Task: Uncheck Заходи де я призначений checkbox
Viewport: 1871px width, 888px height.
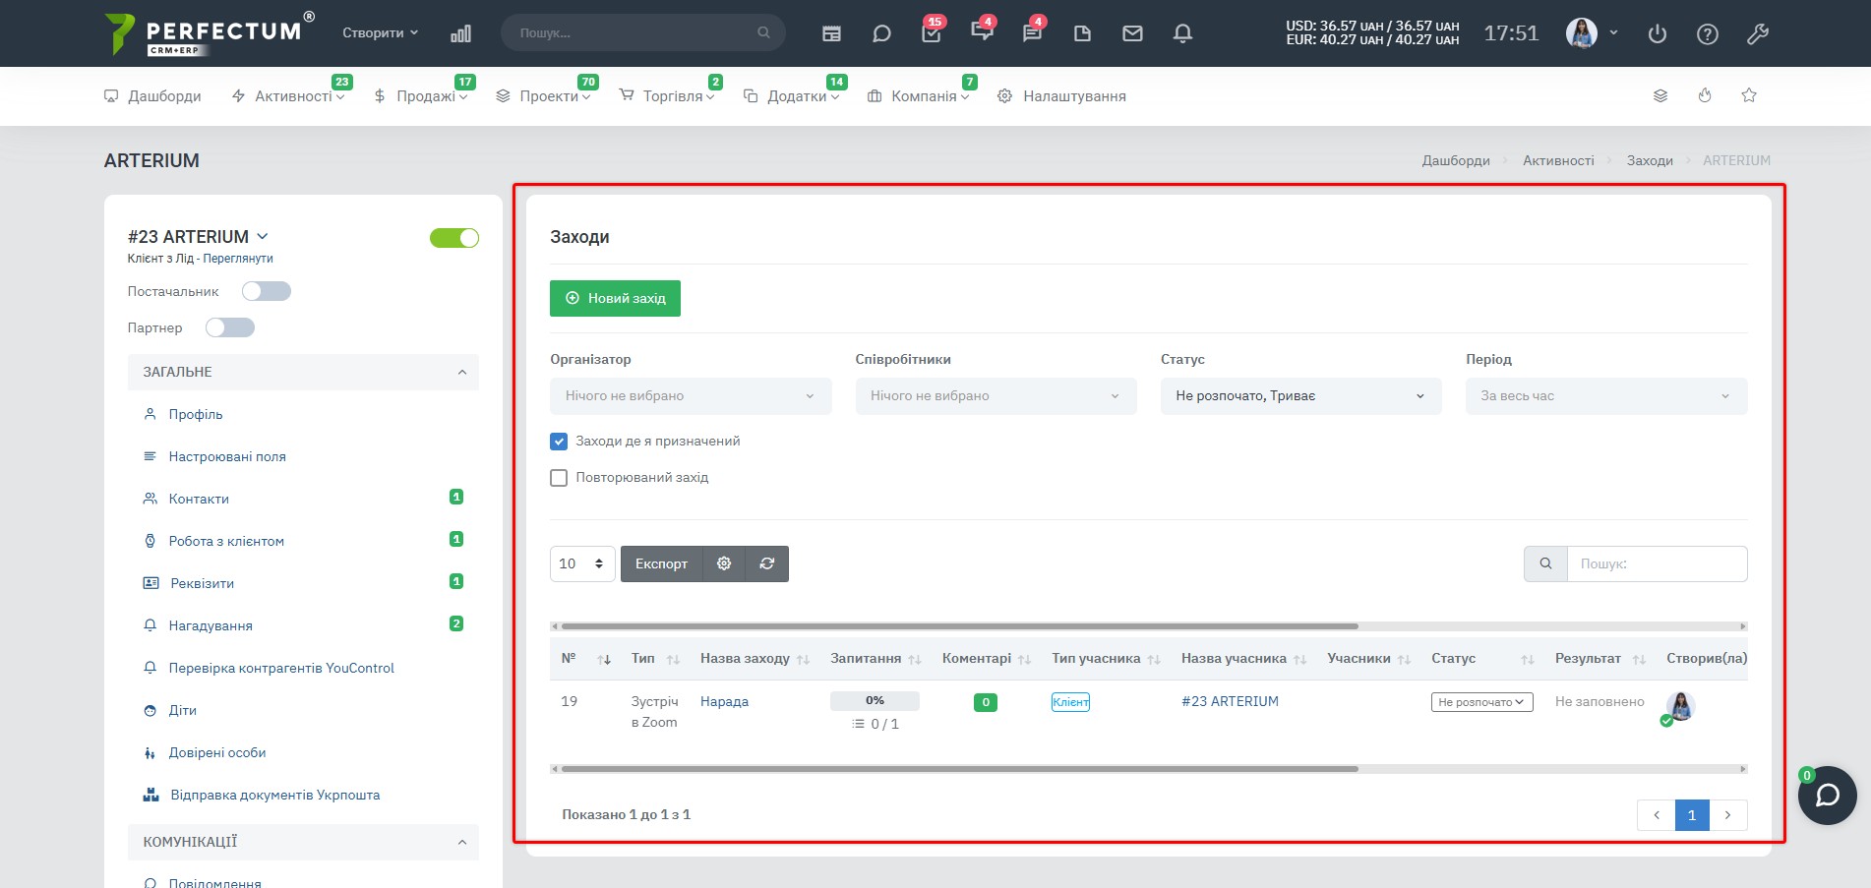Action: tap(559, 442)
